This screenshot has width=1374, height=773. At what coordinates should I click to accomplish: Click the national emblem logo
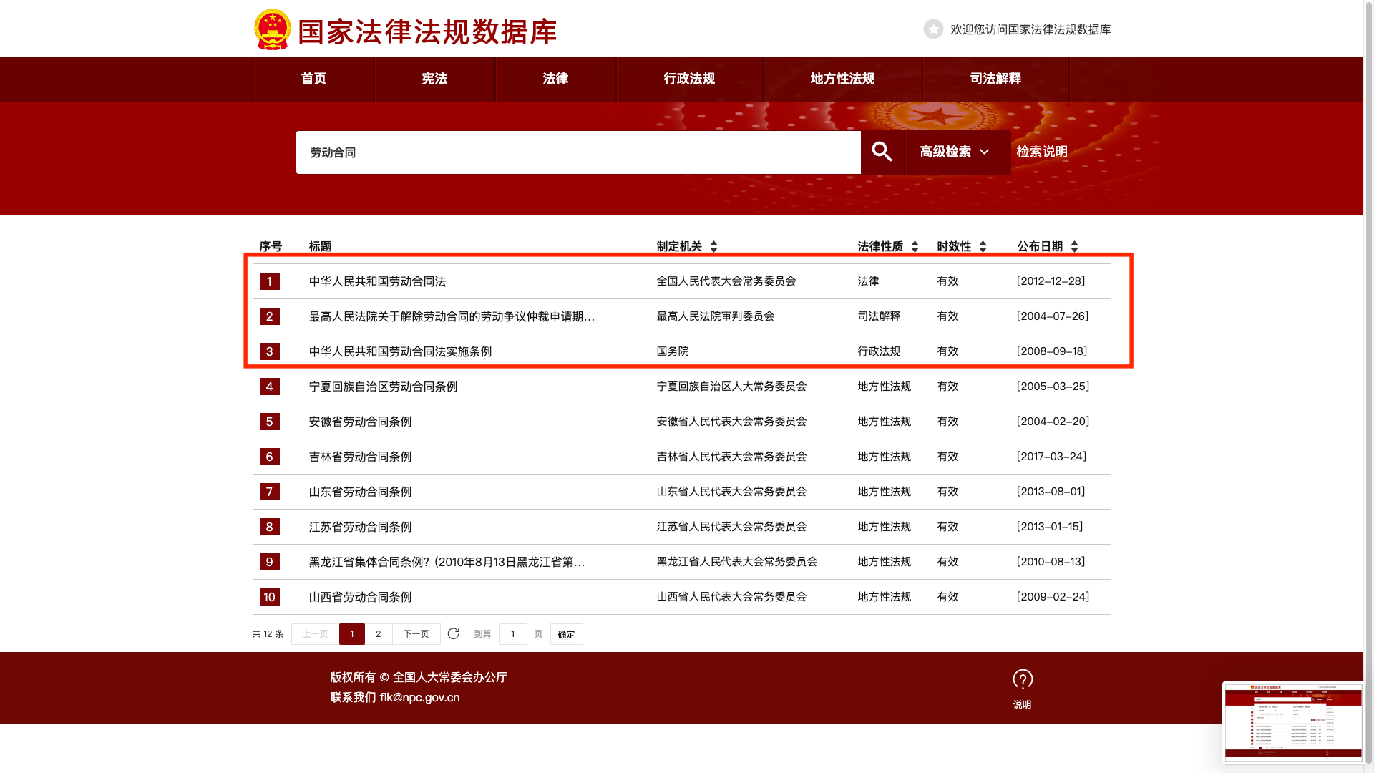click(x=272, y=29)
